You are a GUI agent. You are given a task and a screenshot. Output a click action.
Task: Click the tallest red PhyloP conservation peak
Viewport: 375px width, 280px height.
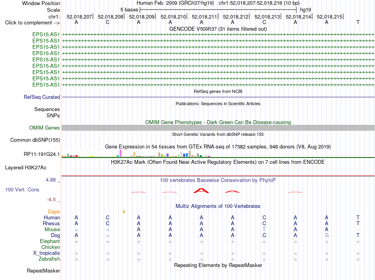pyautogui.click(x=201, y=191)
